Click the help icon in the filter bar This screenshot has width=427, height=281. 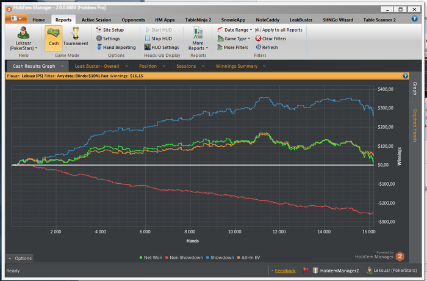[405, 76]
